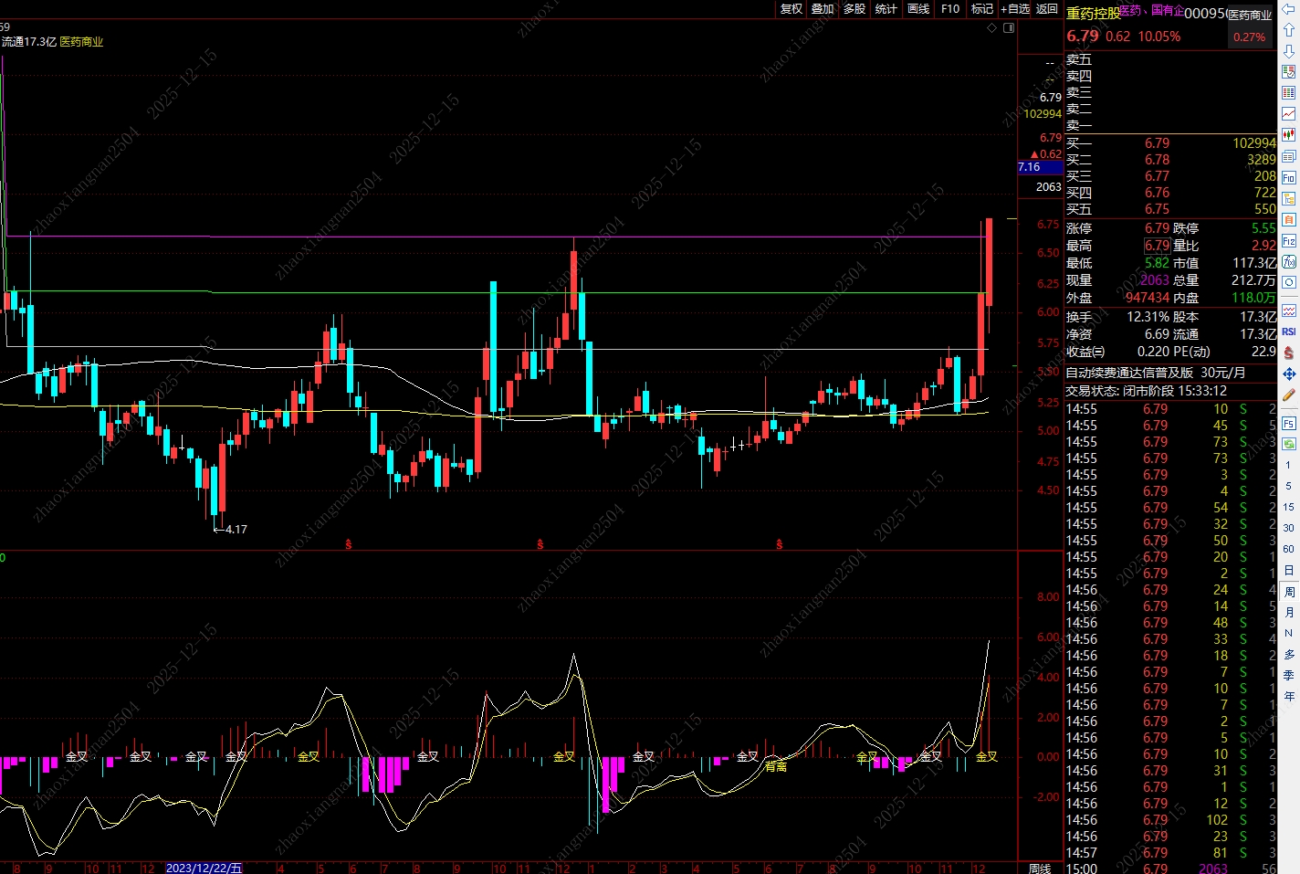
Task: Click the red S dollar icon in sidebar
Action: pyautogui.click(x=1288, y=353)
